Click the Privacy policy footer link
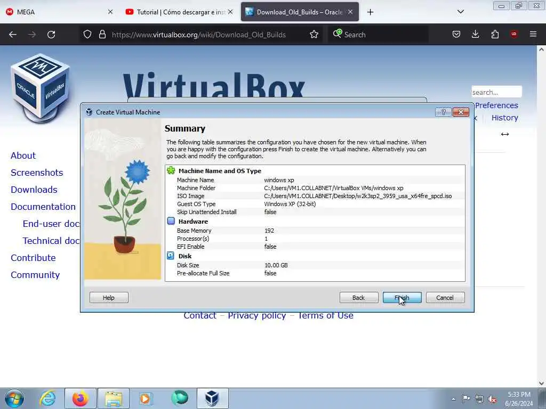The image size is (546, 409). point(257,316)
